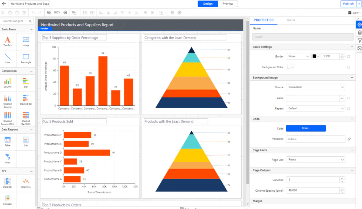Select the Indicator KPI widget icon
This screenshot has height=209, width=362.
pos(8,200)
